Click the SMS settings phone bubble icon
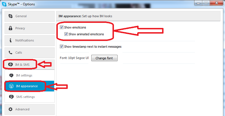This screenshot has width=225, height=116. pyautogui.click(x=11, y=97)
